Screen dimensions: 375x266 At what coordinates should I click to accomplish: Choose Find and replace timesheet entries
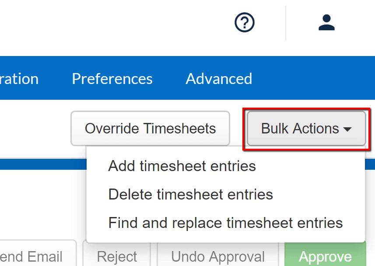tap(225, 223)
